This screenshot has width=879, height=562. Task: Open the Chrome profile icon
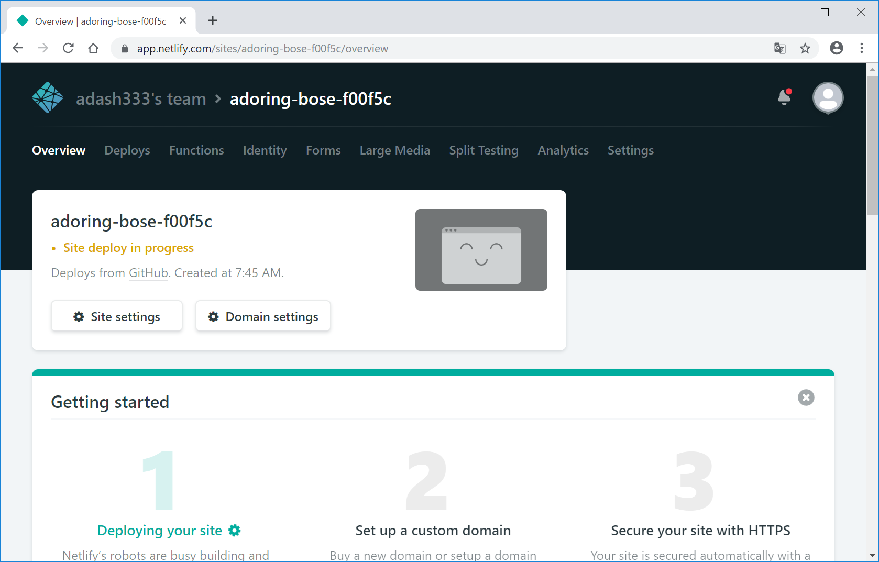click(x=837, y=48)
